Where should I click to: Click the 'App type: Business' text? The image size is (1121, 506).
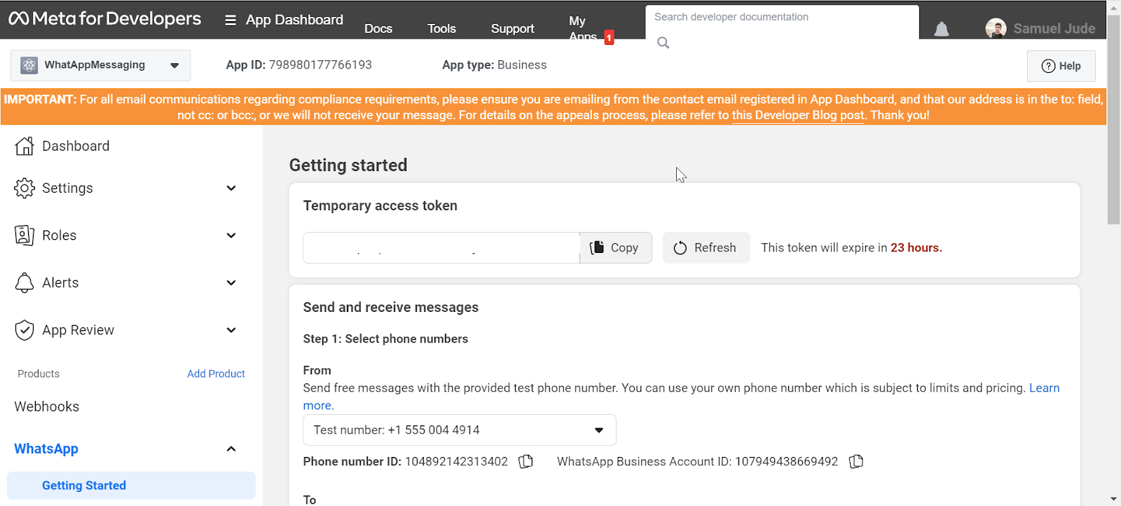[x=495, y=65]
